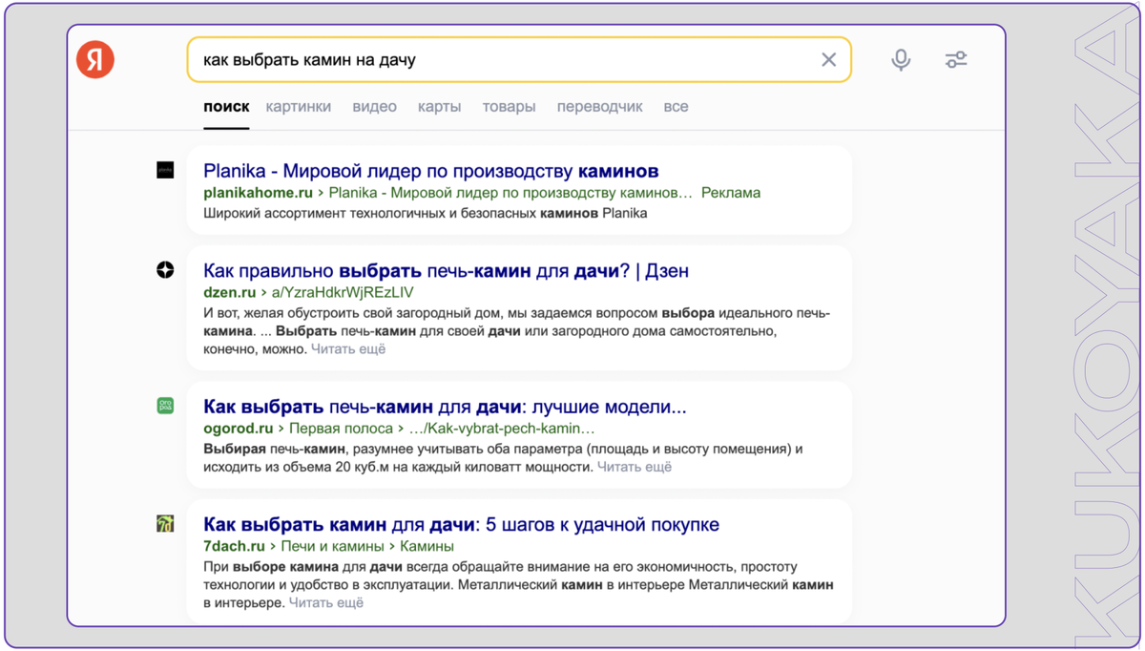This screenshot has height=651, width=1145.
Task: Open 'Как выбрать печь-камин для дачи: лучшие модели...'
Action: [x=445, y=407]
